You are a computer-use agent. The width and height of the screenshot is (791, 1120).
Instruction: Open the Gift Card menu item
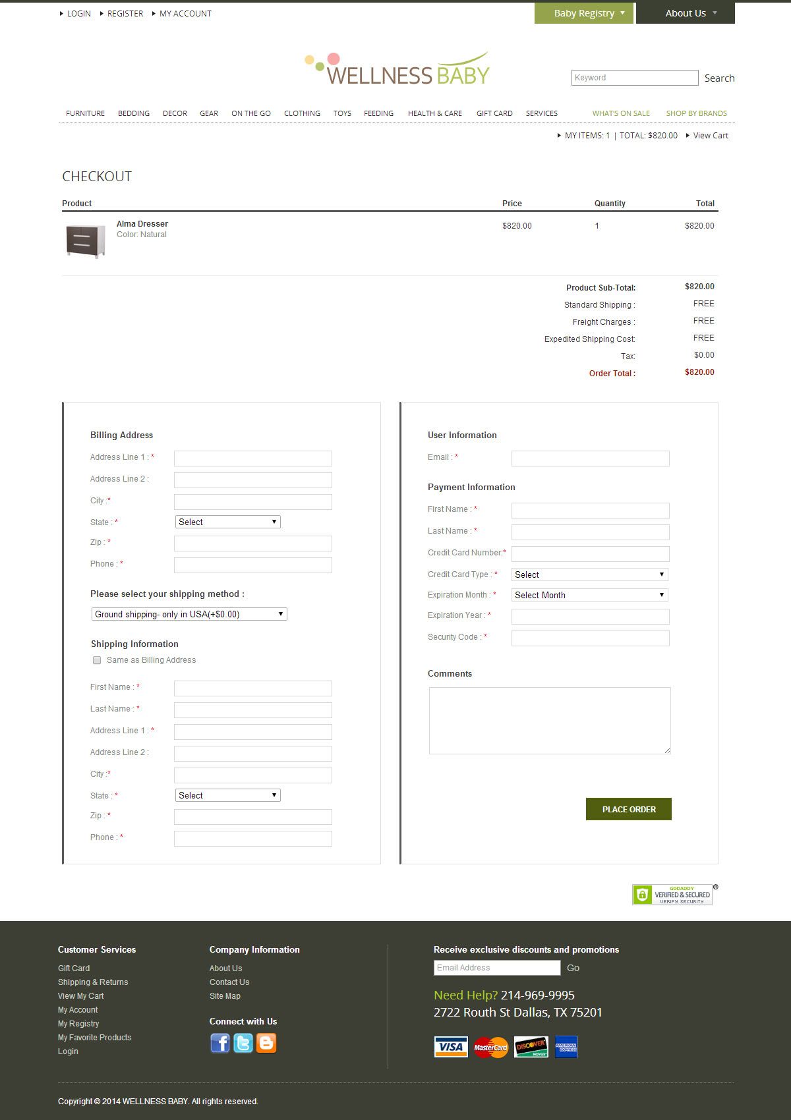494,113
